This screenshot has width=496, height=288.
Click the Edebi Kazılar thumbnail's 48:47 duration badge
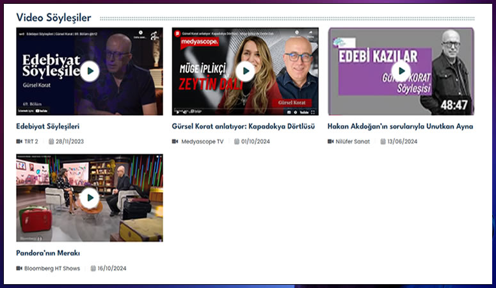pyautogui.click(x=454, y=104)
